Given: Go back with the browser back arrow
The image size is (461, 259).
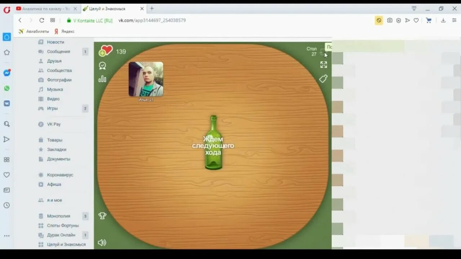Looking at the screenshot, I should pyautogui.click(x=20, y=21).
